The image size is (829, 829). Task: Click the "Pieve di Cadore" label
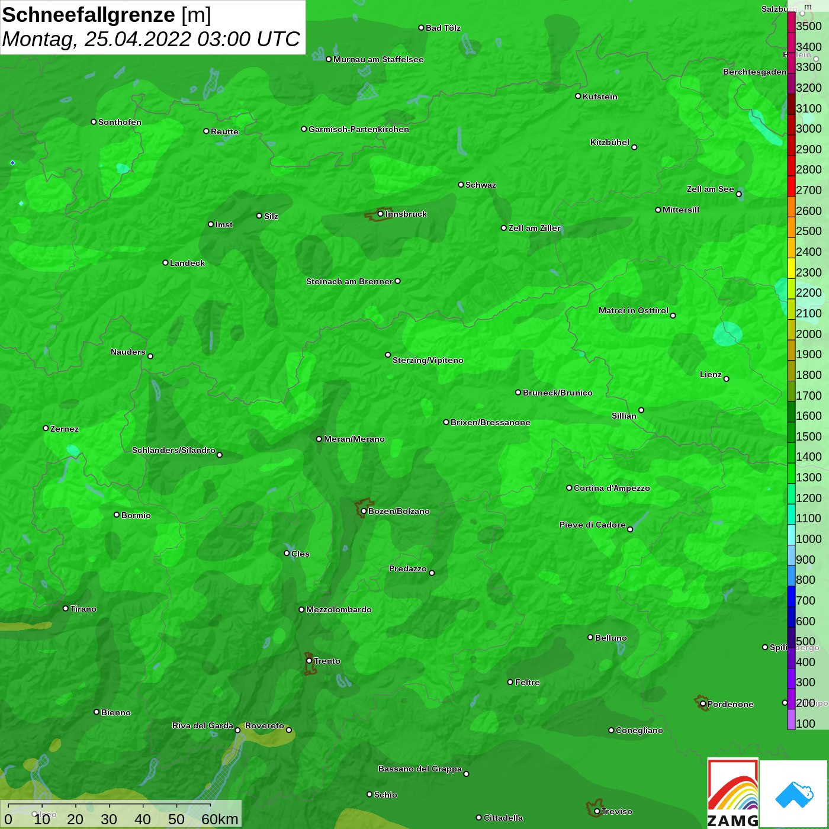click(593, 525)
